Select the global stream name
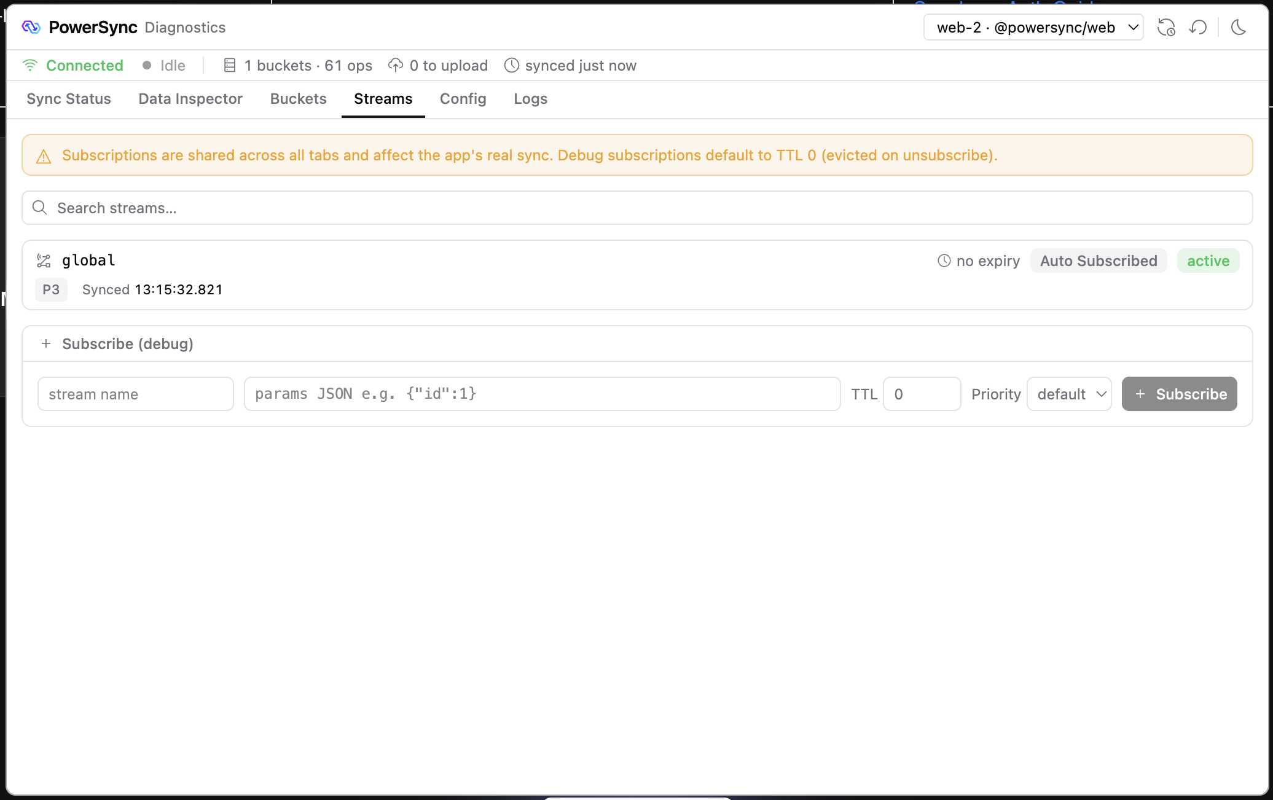The image size is (1273, 800). pyautogui.click(x=88, y=261)
